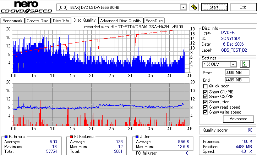257x156 pixels.
Task: Click PI Failures total 3661
Action: [118, 151]
